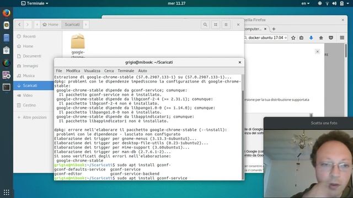
Task: Open the Terminale app menu in top bar
Action: tap(35, 3)
